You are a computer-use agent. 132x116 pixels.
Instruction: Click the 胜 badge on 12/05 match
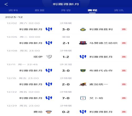(x=124, y=43)
